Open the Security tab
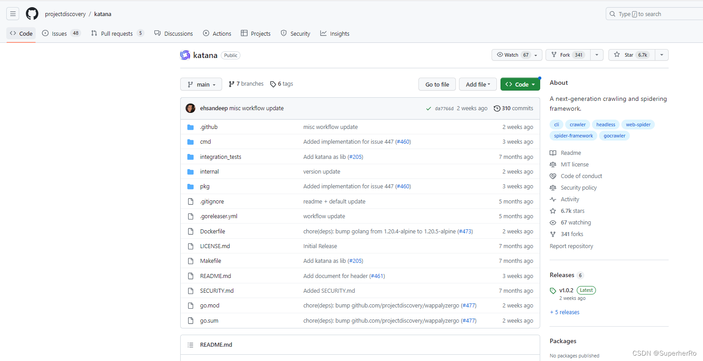 pyautogui.click(x=295, y=33)
